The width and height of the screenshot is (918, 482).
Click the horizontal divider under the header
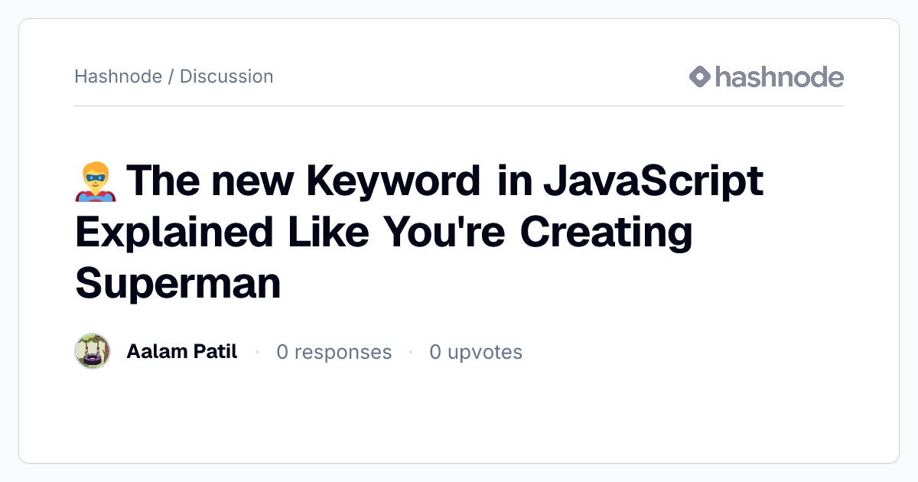(459, 106)
